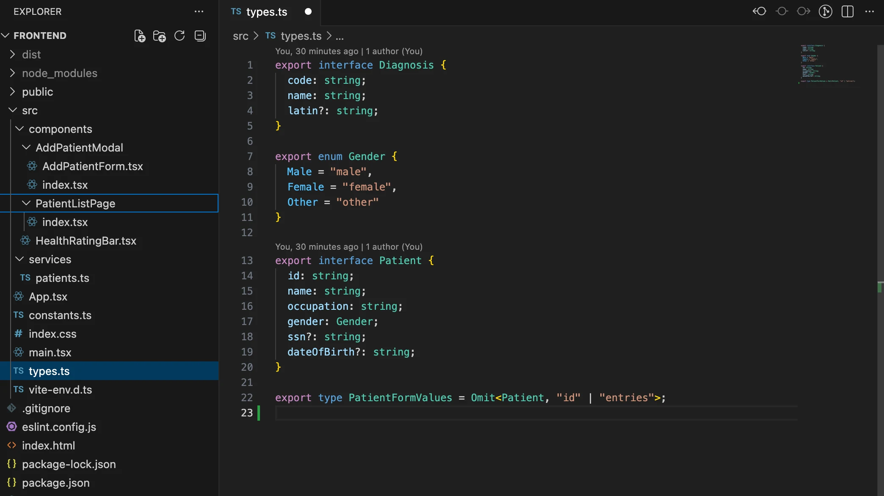This screenshot has width=884, height=496.
Task: Open editor More Actions ellipsis menu
Action: (x=870, y=11)
